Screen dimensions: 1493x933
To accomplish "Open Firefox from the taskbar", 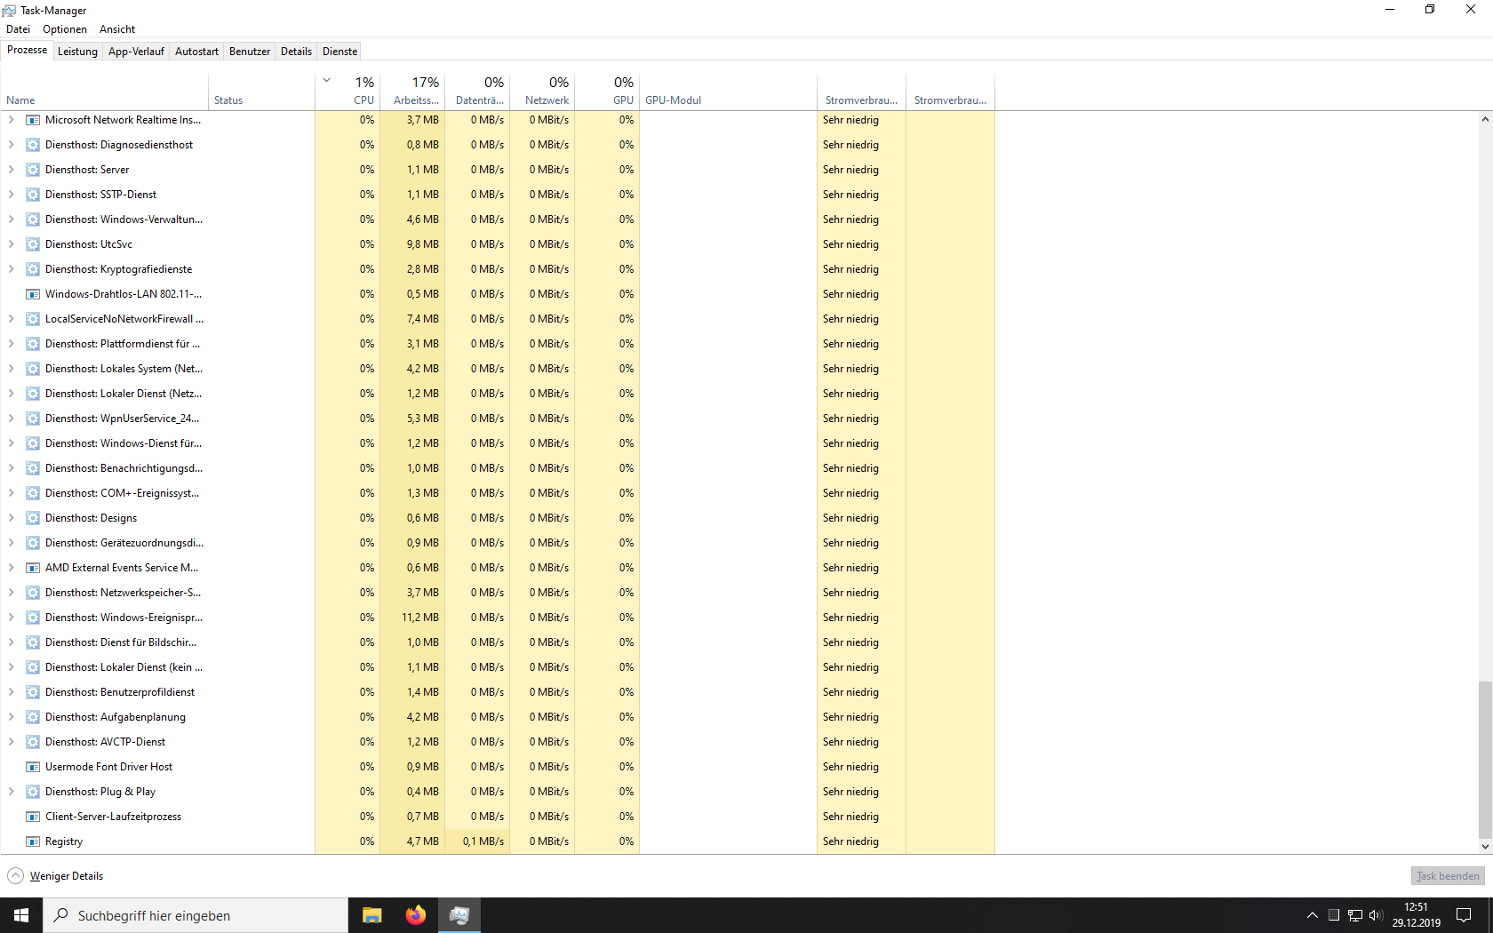I will tap(415, 915).
